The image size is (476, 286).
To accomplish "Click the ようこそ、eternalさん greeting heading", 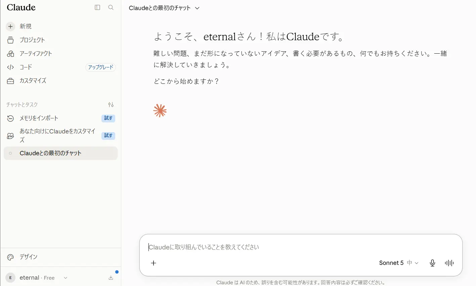I will pos(249,37).
